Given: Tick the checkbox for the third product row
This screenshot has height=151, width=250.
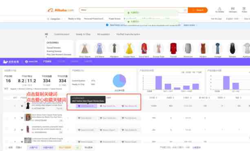Looking at the screenshot, I should (7, 130).
